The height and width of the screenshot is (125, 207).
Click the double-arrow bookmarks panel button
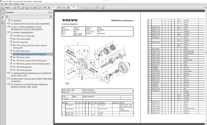click(49, 12)
